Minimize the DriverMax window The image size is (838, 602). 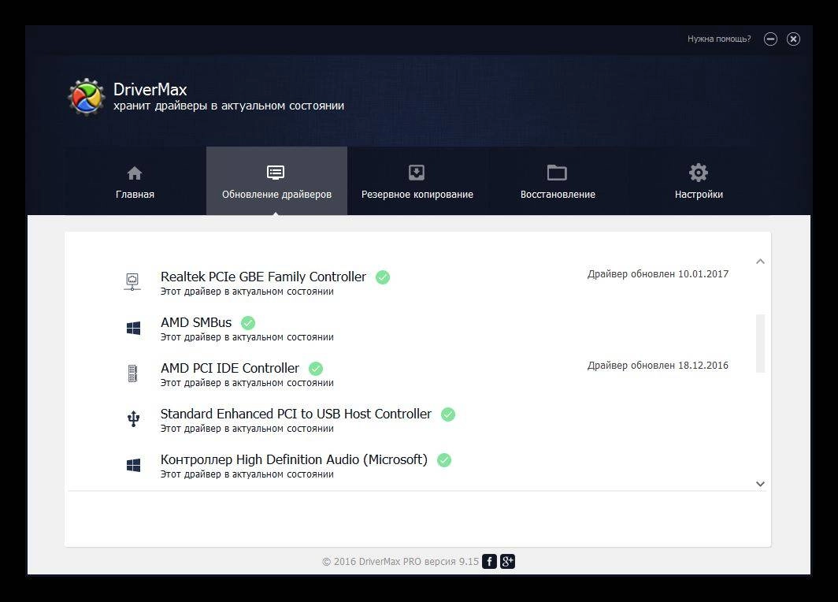pyautogui.click(x=770, y=39)
